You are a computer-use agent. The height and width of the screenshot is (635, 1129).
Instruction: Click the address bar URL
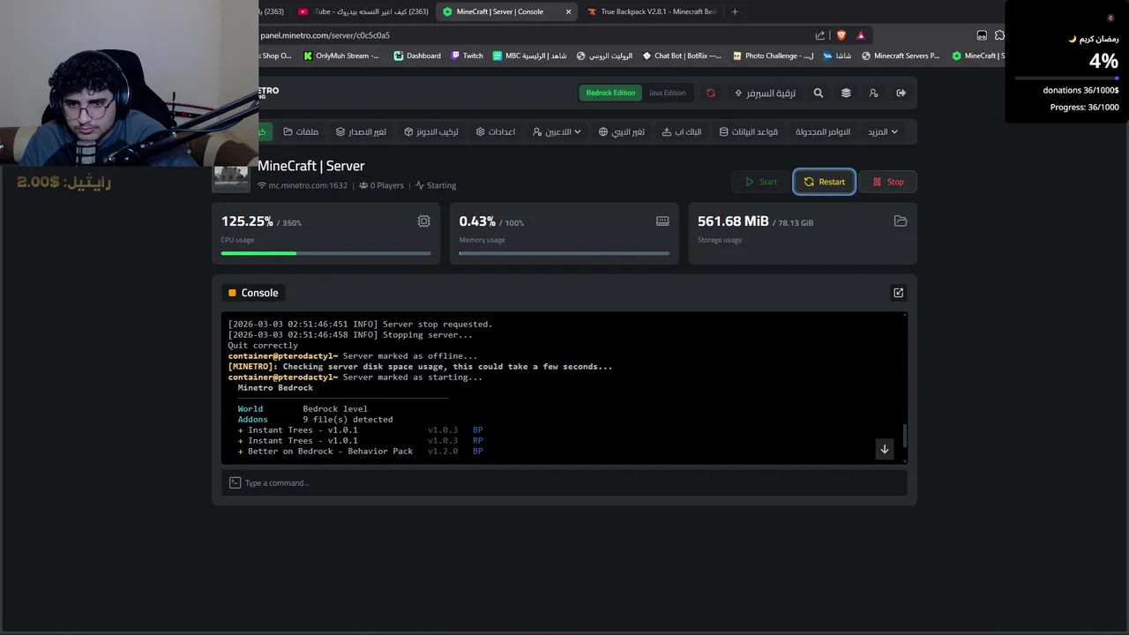[x=325, y=35]
